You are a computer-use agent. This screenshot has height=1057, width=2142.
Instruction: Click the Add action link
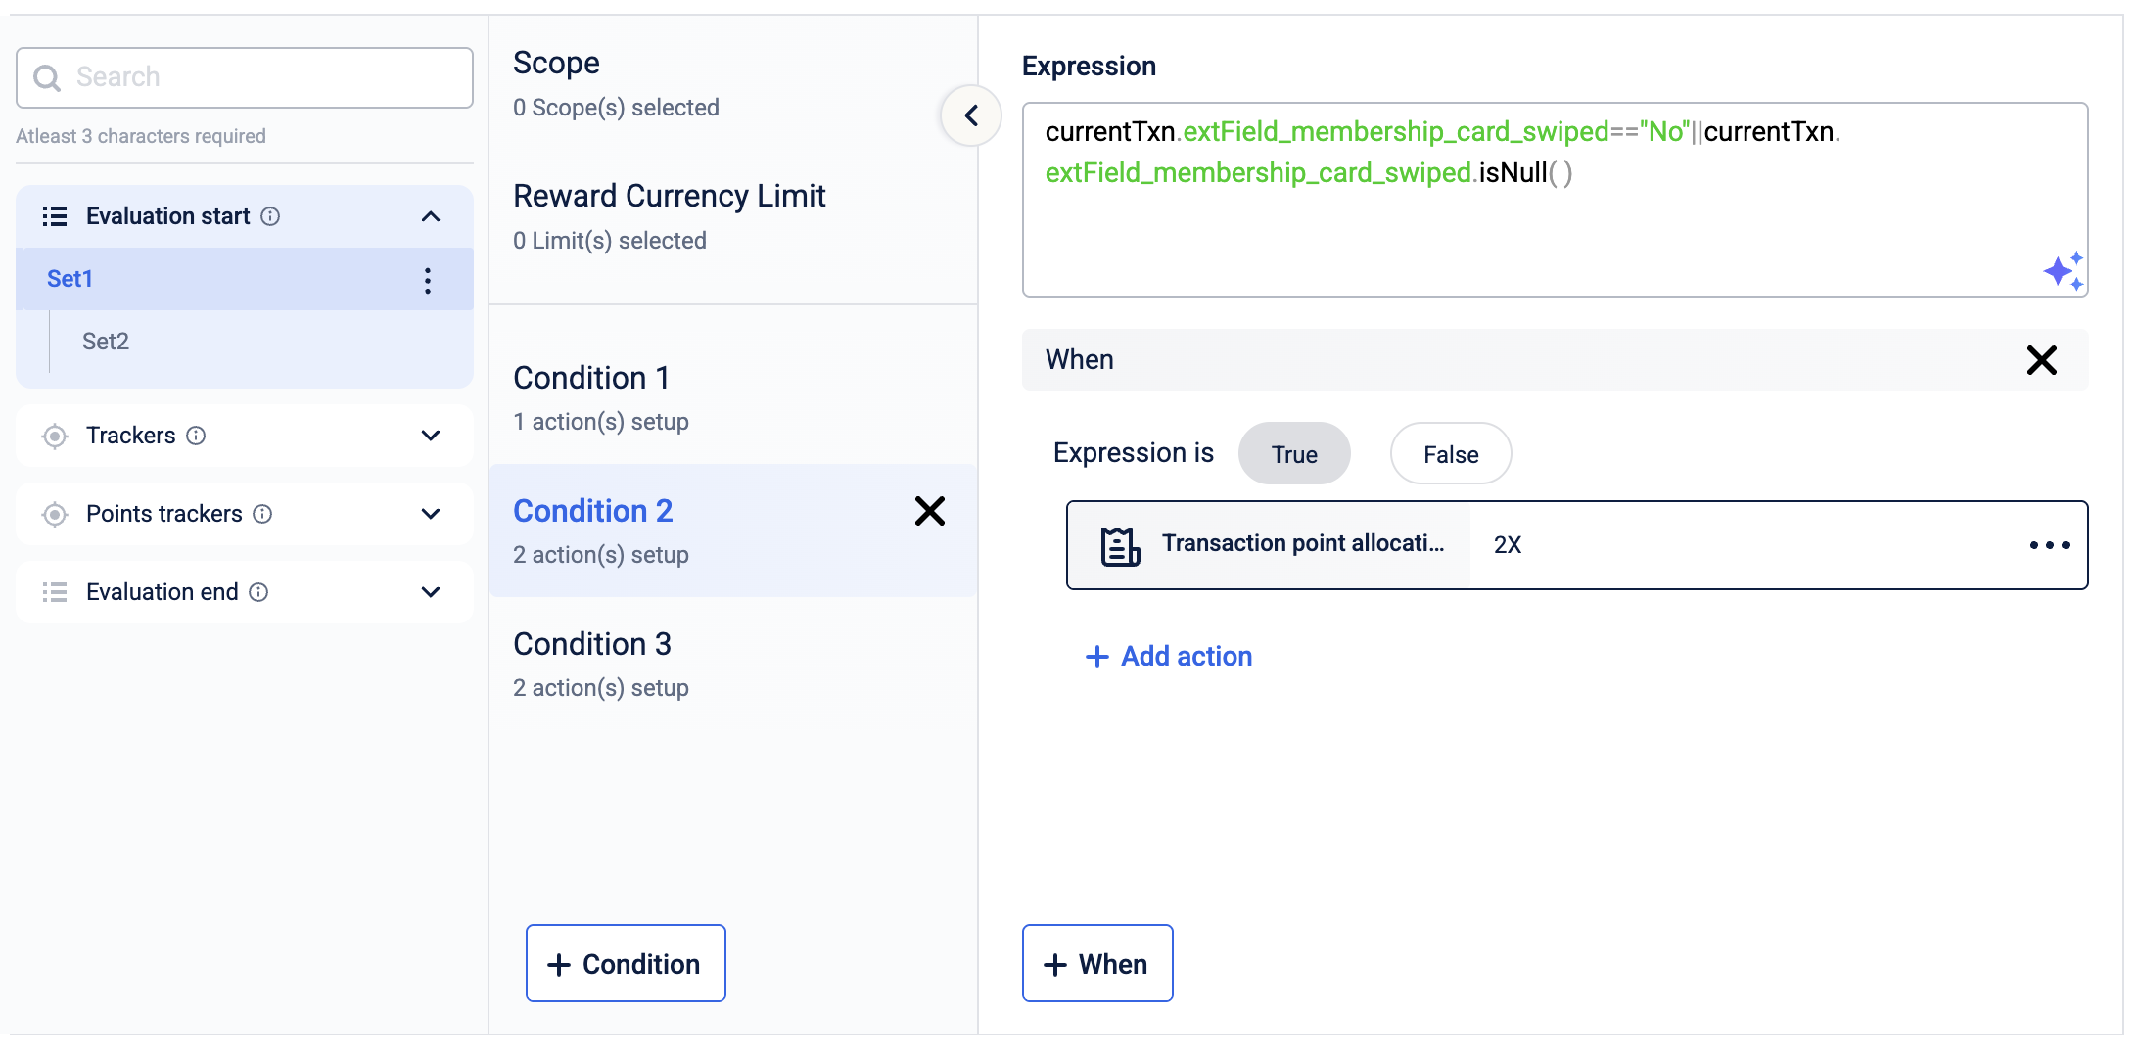point(1169,656)
